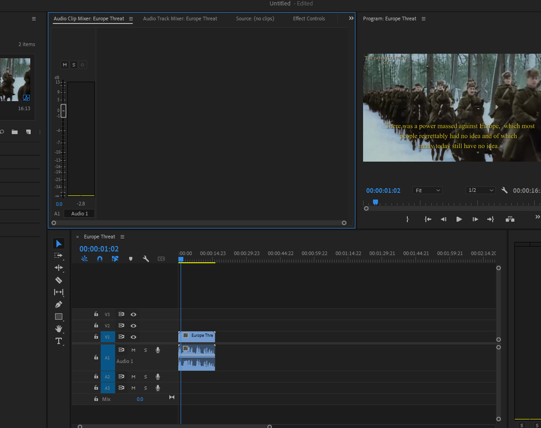This screenshot has width=541, height=428.
Task: Open the Fit zoom level dropdown
Action: click(x=427, y=190)
